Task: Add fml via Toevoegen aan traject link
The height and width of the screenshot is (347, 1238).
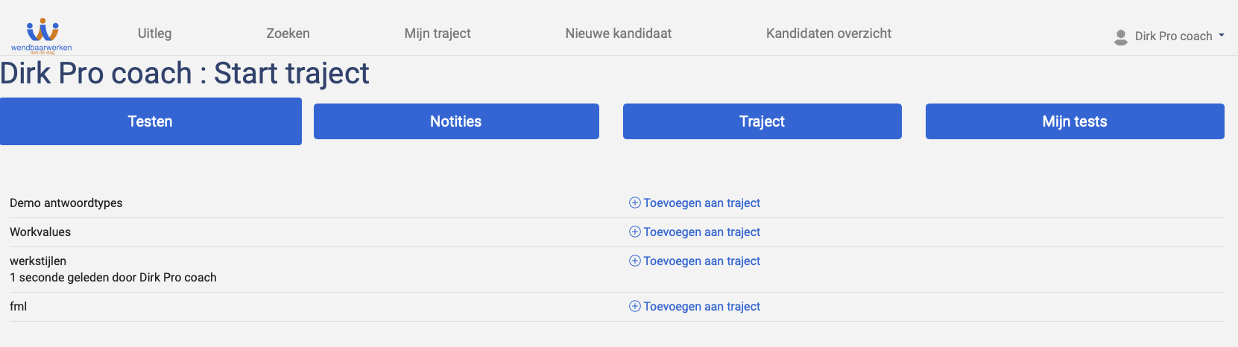Action: (x=695, y=306)
